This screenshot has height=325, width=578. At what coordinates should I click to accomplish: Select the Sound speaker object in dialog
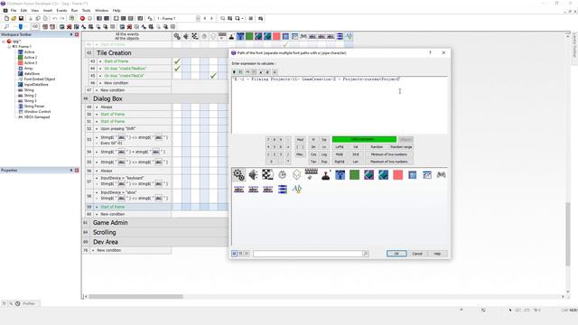tap(253, 174)
